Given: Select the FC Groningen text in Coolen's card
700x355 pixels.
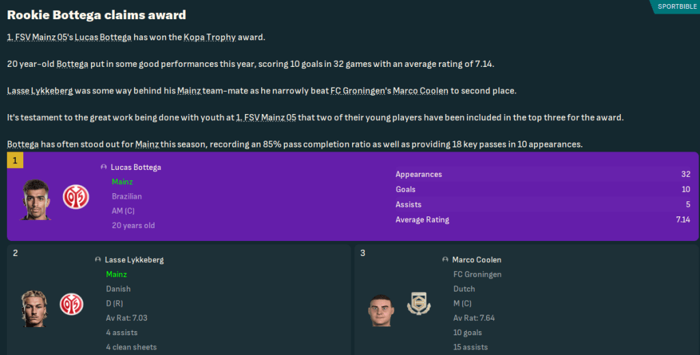Looking at the screenshot, I should pyautogui.click(x=477, y=274).
